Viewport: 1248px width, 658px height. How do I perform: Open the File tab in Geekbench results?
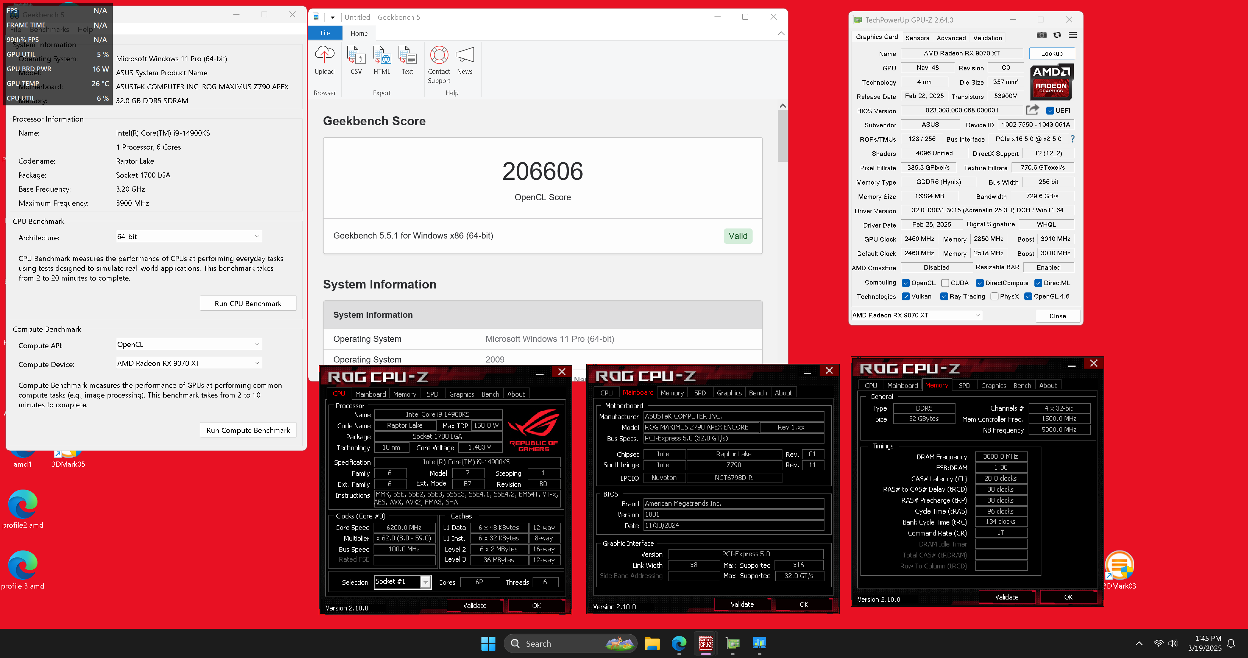325,34
